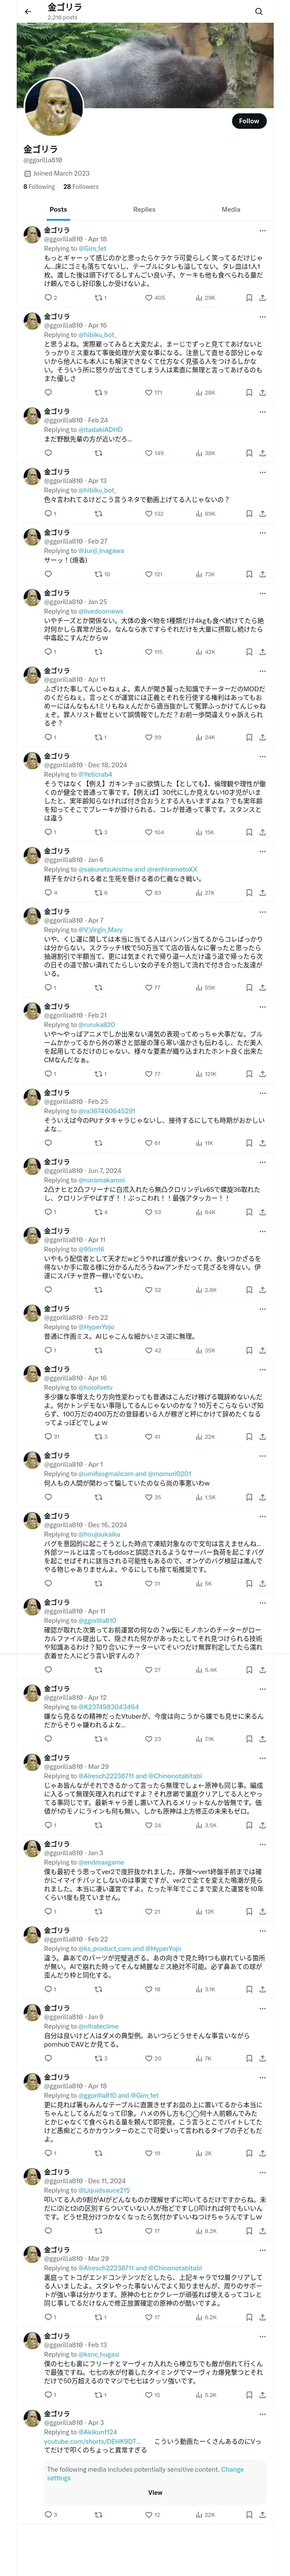Reply to the Apr 7 post
The image size is (290, 2576).
click(48, 988)
